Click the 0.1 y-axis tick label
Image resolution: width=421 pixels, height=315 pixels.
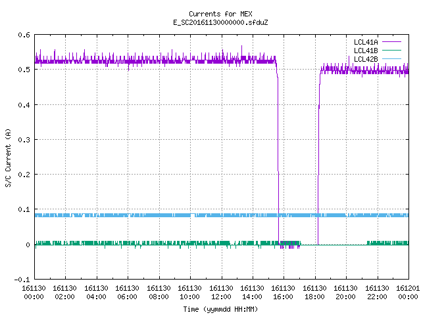click(x=24, y=209)
